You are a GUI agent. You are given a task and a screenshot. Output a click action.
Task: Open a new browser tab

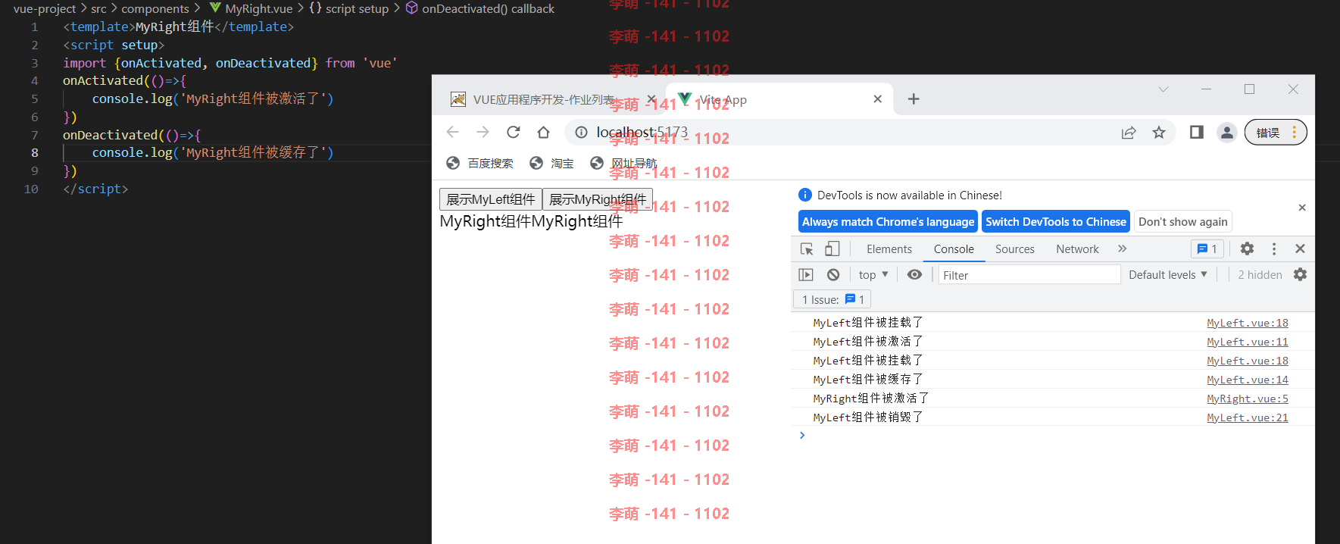tap(914, 99)
